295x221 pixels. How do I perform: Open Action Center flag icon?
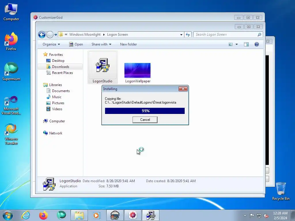coord(252,216)
